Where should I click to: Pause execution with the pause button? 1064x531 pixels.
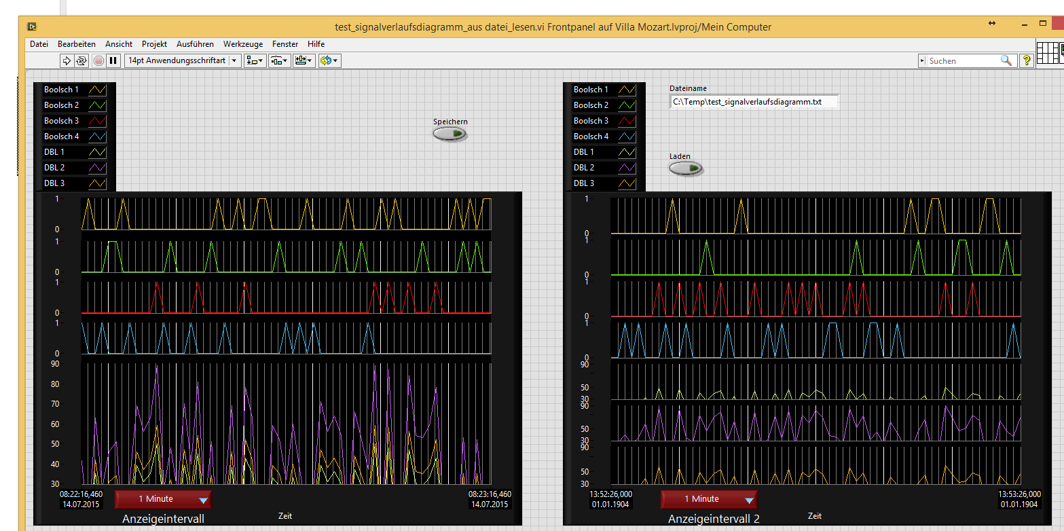click(x=113, y=60)
